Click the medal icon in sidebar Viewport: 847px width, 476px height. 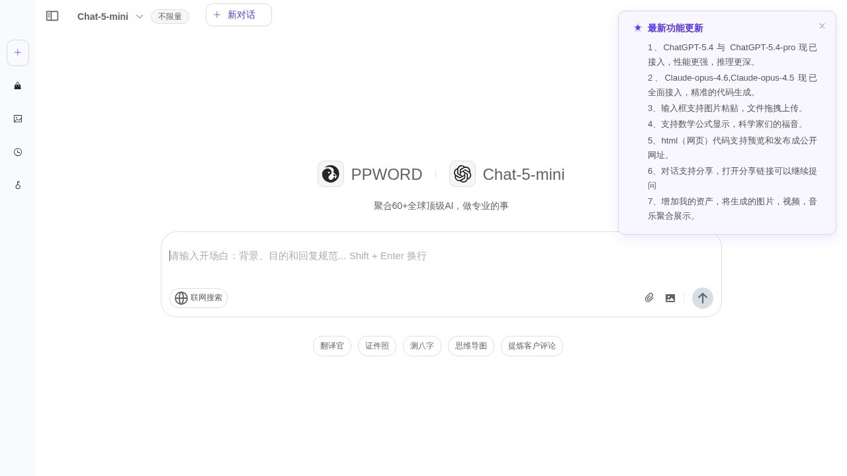pos(18,185)
